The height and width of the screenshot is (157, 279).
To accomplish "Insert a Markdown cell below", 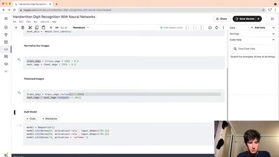I will click(x=50, y=119).
